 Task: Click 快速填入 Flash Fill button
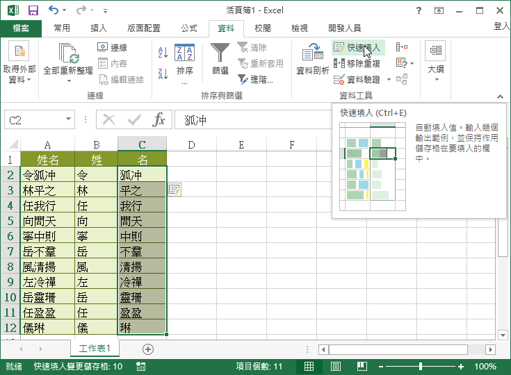(x=358, y=47)
